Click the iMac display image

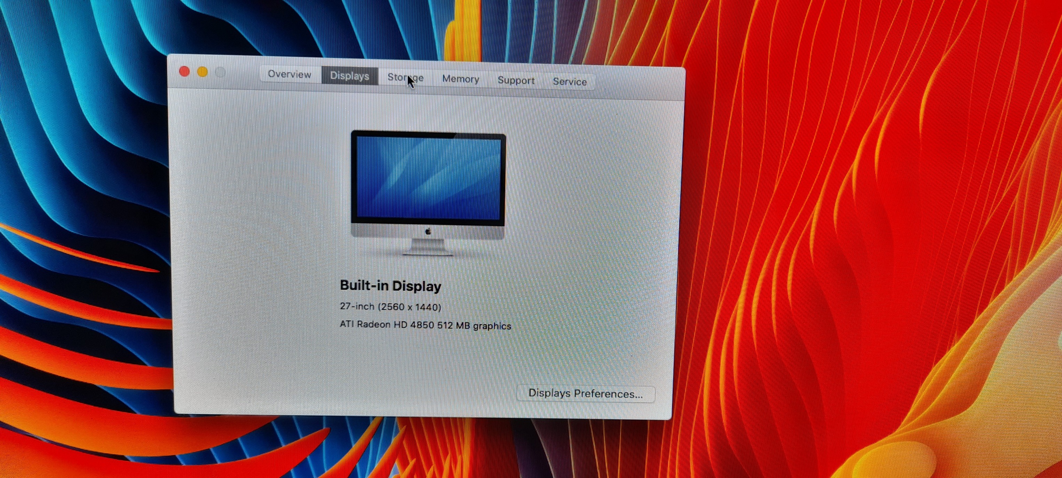click(428, 193)
